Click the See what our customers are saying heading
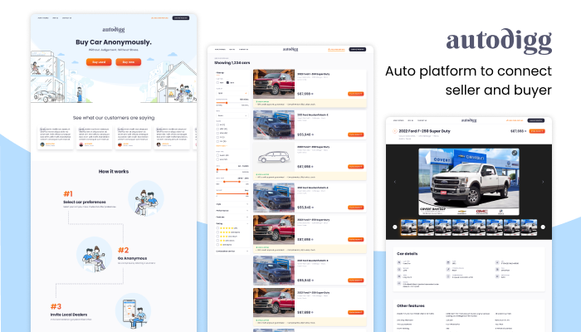581x332 pixels. click(114, 118)
